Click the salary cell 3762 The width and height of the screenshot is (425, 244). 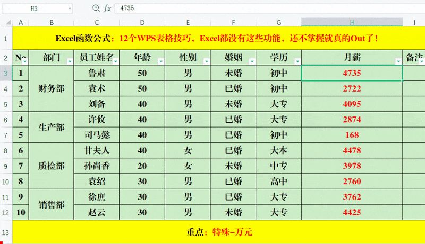pos(352,197)
